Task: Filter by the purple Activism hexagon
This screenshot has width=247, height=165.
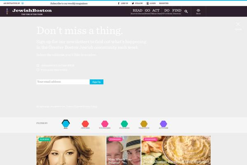Action: (163, 124)
